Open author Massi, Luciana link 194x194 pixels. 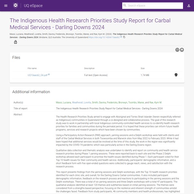pyautogui.click(x=63, y=102)
